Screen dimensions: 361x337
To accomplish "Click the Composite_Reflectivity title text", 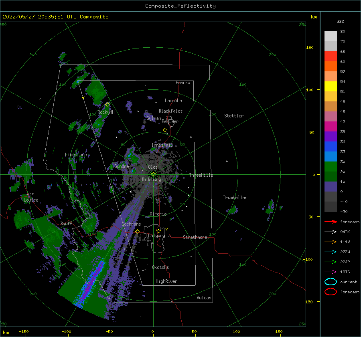I will [180, 6].
